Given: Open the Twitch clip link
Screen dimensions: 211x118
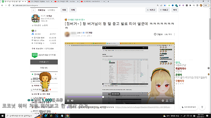Looking at the screenshot, I should (x=143, y=107).
